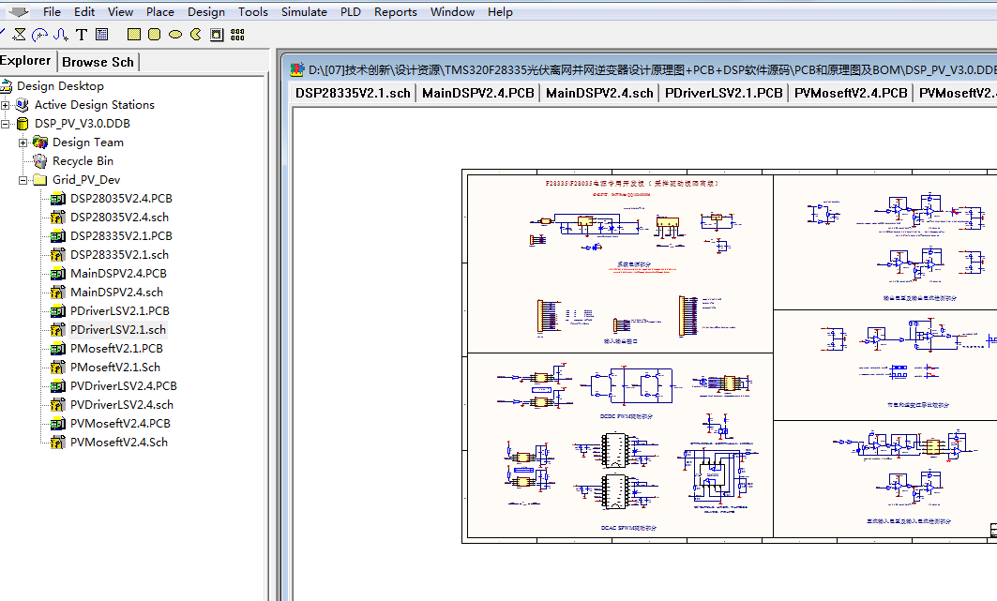Open the Window menu
Viewport: 997px width, 601px height.
pos(452,11)
